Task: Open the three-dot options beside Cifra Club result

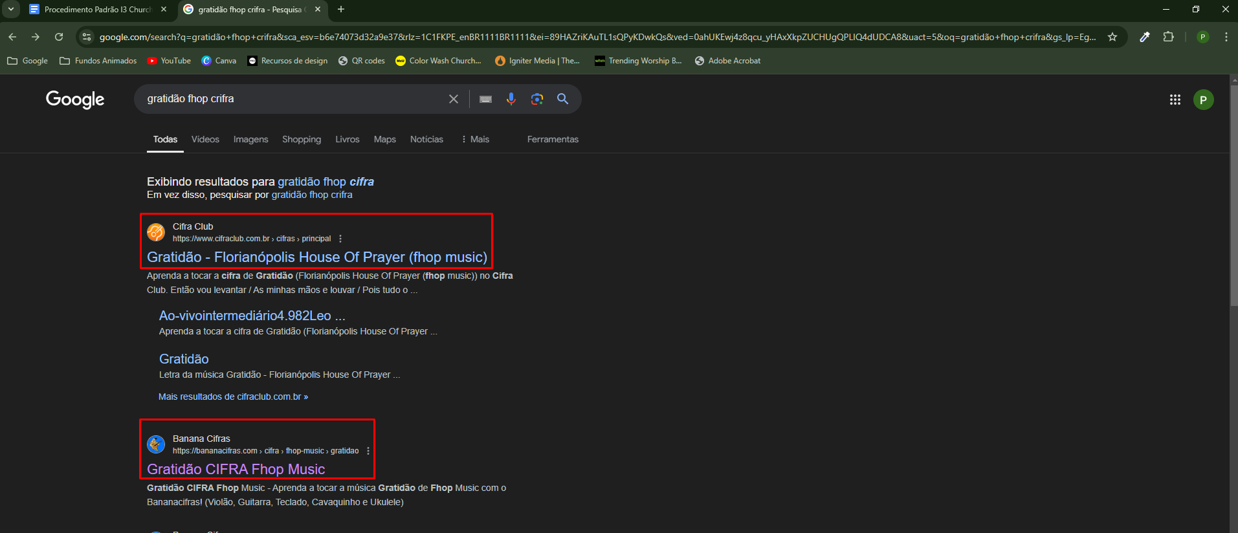Action: [340, 239]
